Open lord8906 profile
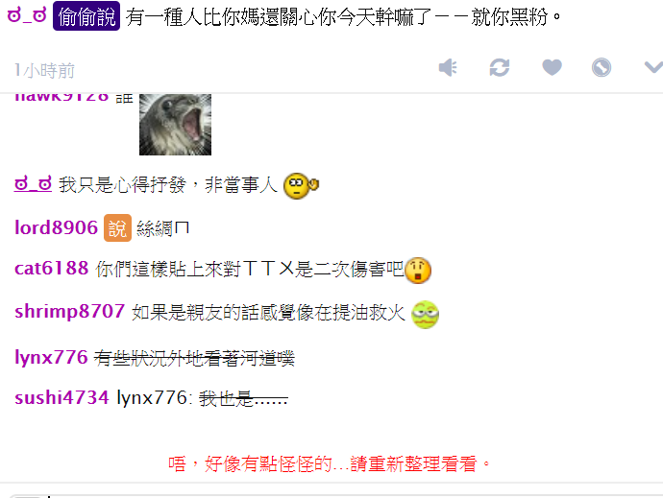Viewport: 663px width, 498px height. coord(57,227)
